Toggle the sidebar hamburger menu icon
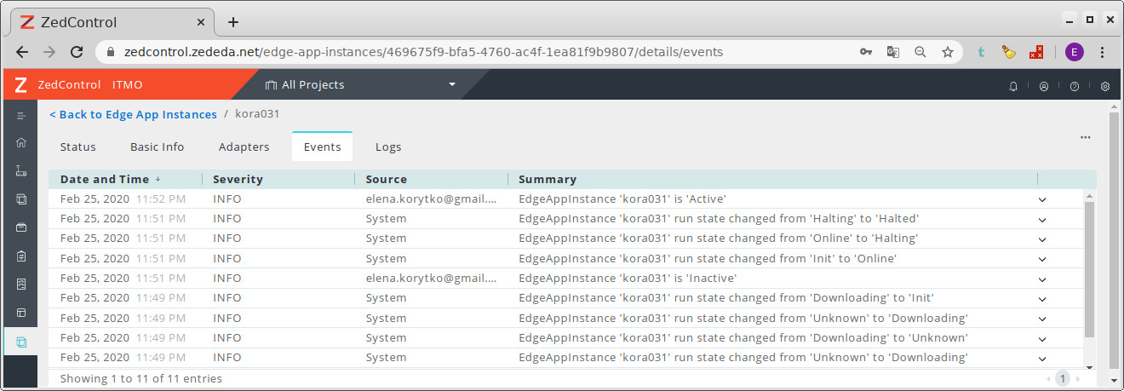Screen dimensions: 1124x391 pos(21,115)
